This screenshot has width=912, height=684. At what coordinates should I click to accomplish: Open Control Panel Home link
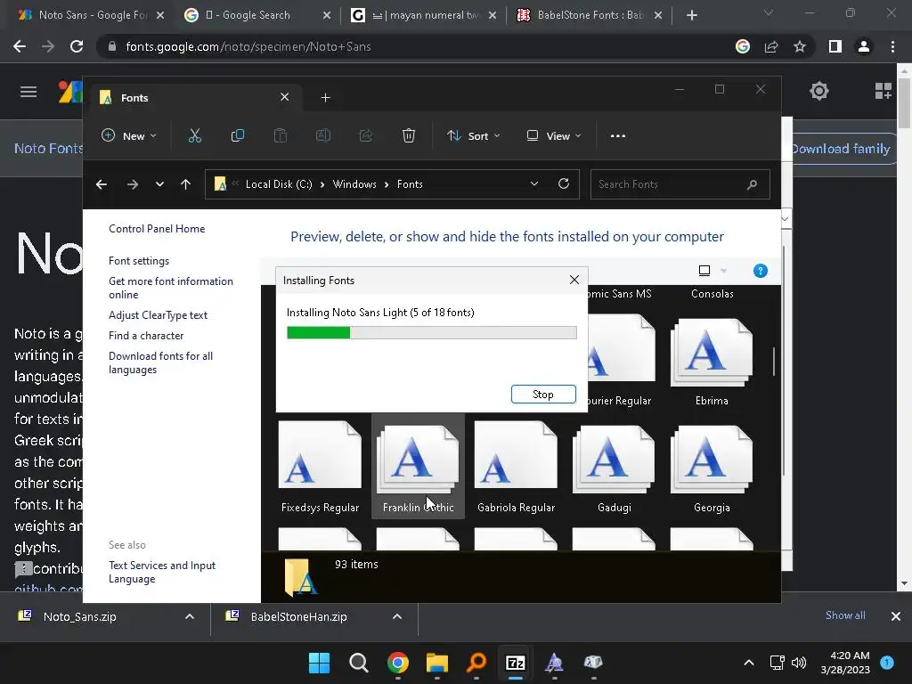[157, 229]
